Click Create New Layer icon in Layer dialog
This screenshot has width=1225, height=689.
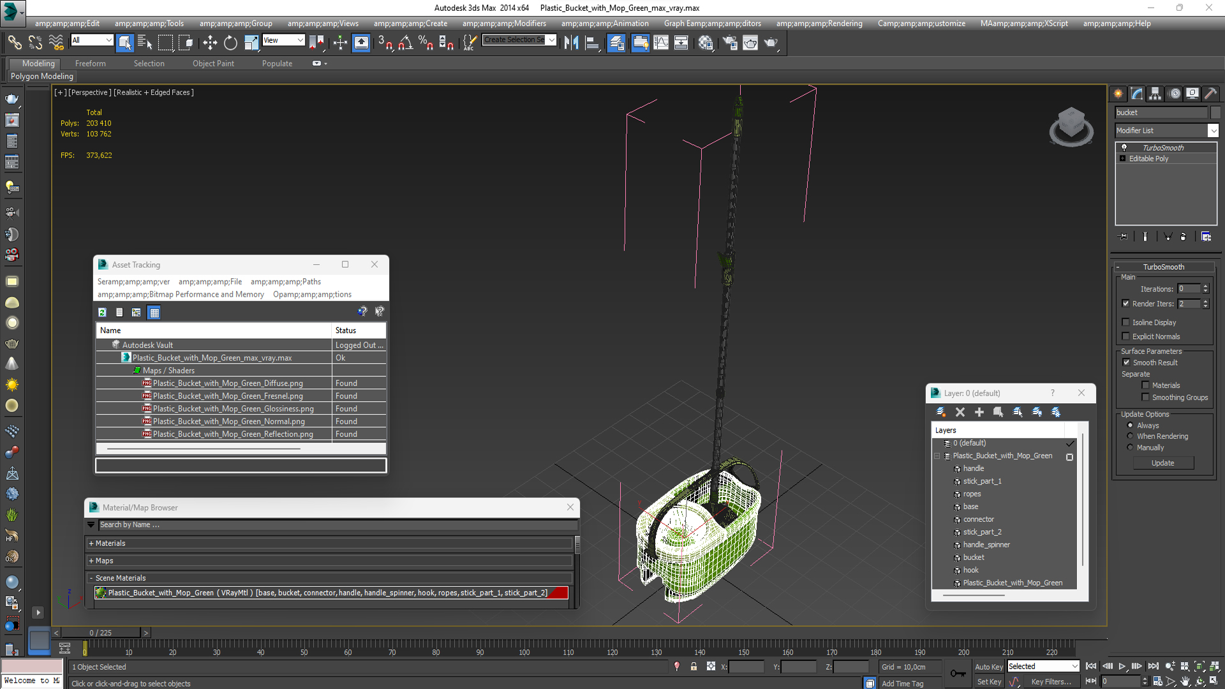(940, 412)
